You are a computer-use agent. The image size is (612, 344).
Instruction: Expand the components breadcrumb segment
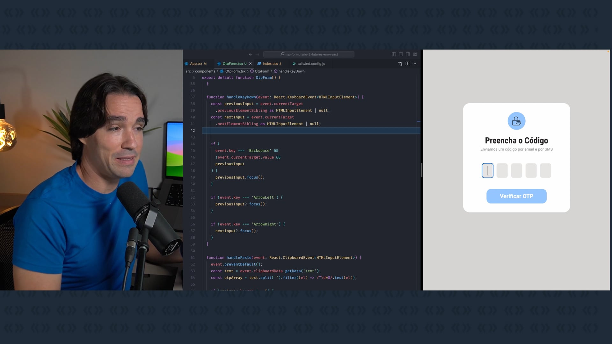coord(205,71)
